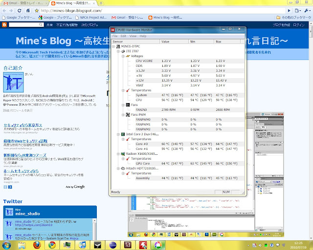313x250 pixels.
Task: Click the Intel Core 2 Duo chip icon
Action: (123, 134)
